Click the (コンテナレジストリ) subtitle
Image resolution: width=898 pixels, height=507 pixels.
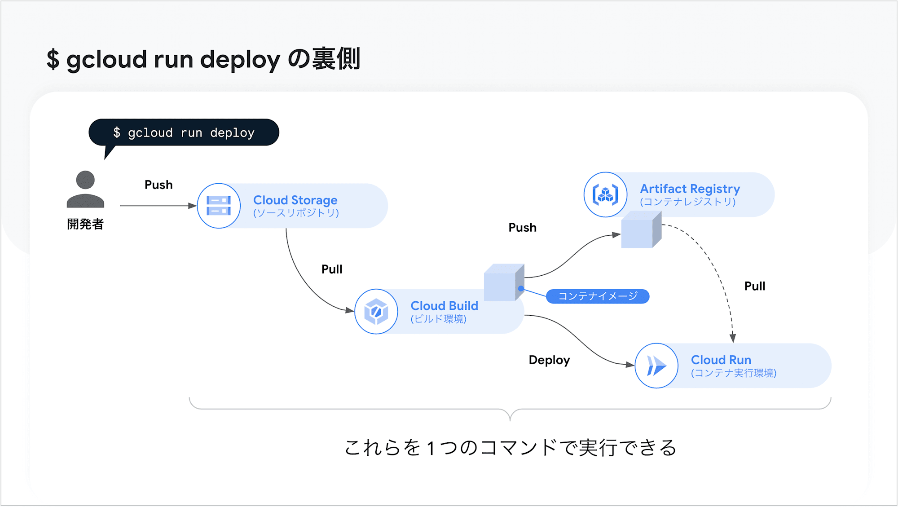point(688,202)
